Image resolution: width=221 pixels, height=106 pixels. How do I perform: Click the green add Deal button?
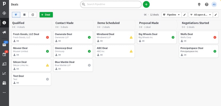pos(46,15)
